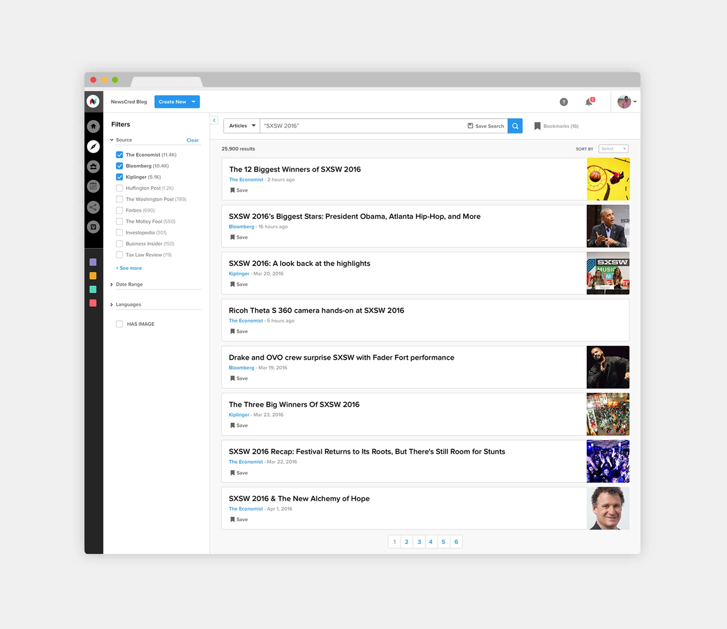Check The Washington Post source filter
The image size is (727, 629).
pos(119,199)
